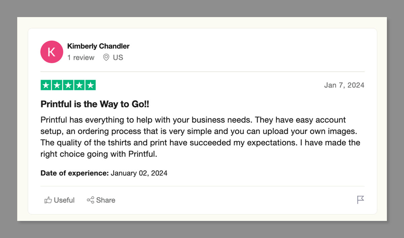Image resolution: width=404 pixels, height=238 pixels.
Task: Click the share network icon beside Share
Action: (90, 200)
